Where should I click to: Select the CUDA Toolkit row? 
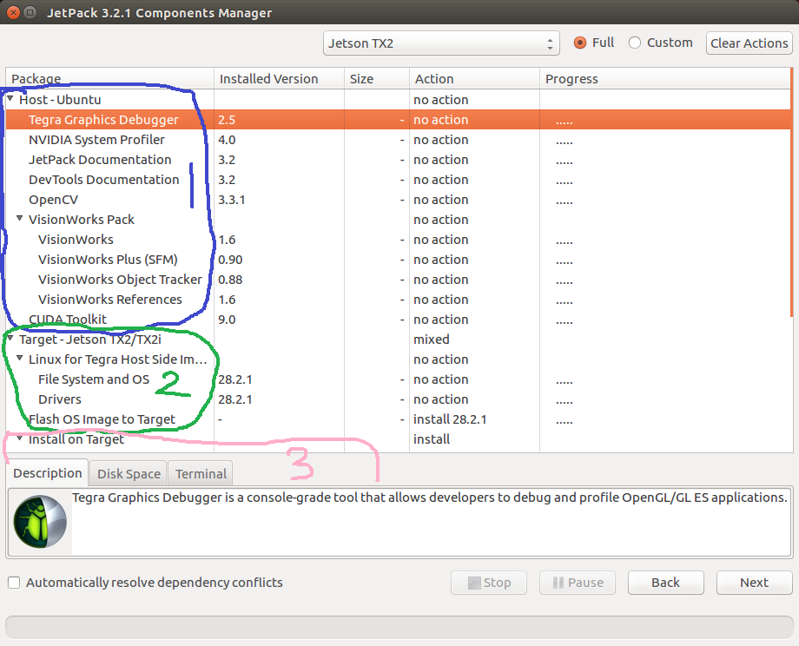[x=398, y=320]
